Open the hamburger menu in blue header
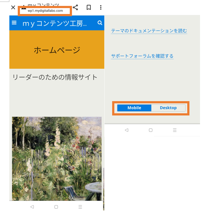Viewport: 205px width, 211px height. click(14, 23)
